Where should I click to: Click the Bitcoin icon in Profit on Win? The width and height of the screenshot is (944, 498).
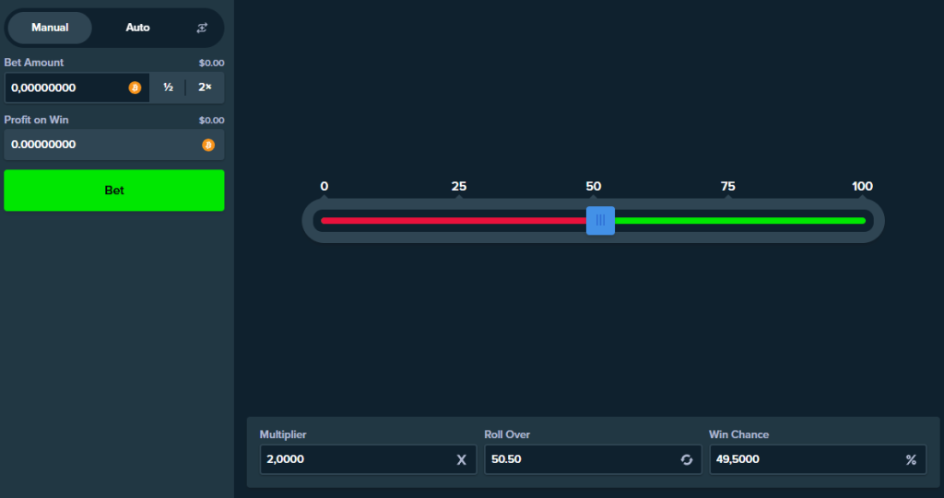click(207, 145)
